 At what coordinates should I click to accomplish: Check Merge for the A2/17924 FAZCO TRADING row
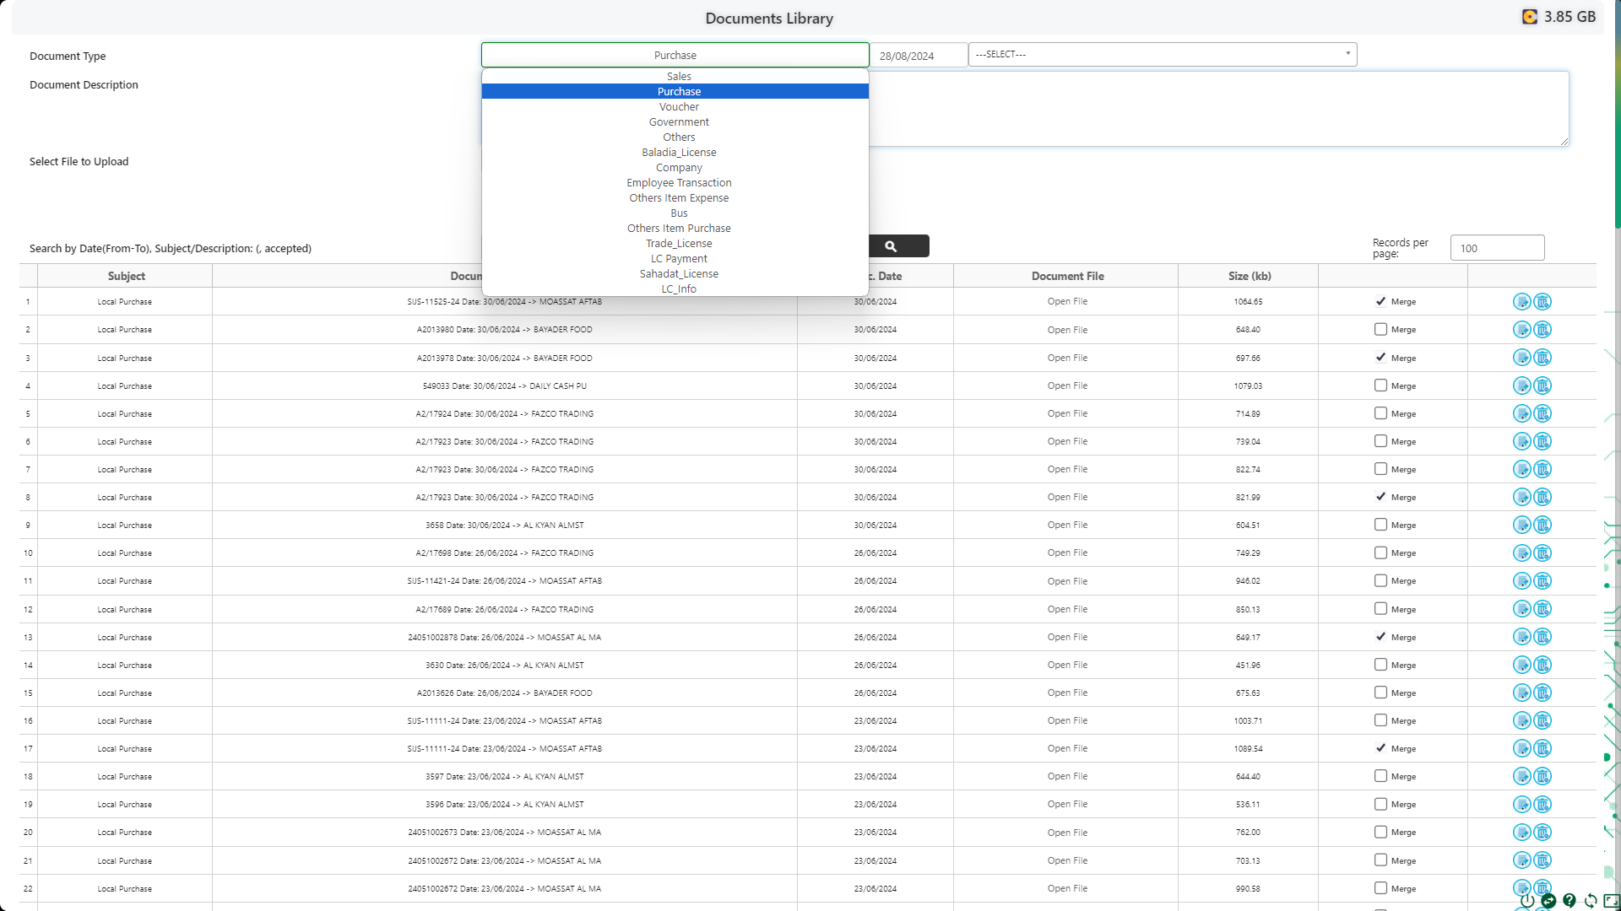[x=1381, y=413]
